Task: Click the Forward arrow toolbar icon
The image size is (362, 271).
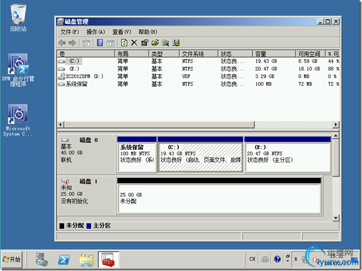Action: [73, 43]
